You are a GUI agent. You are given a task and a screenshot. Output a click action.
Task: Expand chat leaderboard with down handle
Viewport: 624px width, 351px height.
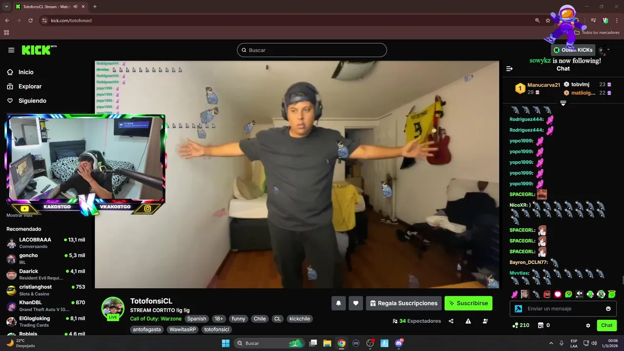coord(563,103)
